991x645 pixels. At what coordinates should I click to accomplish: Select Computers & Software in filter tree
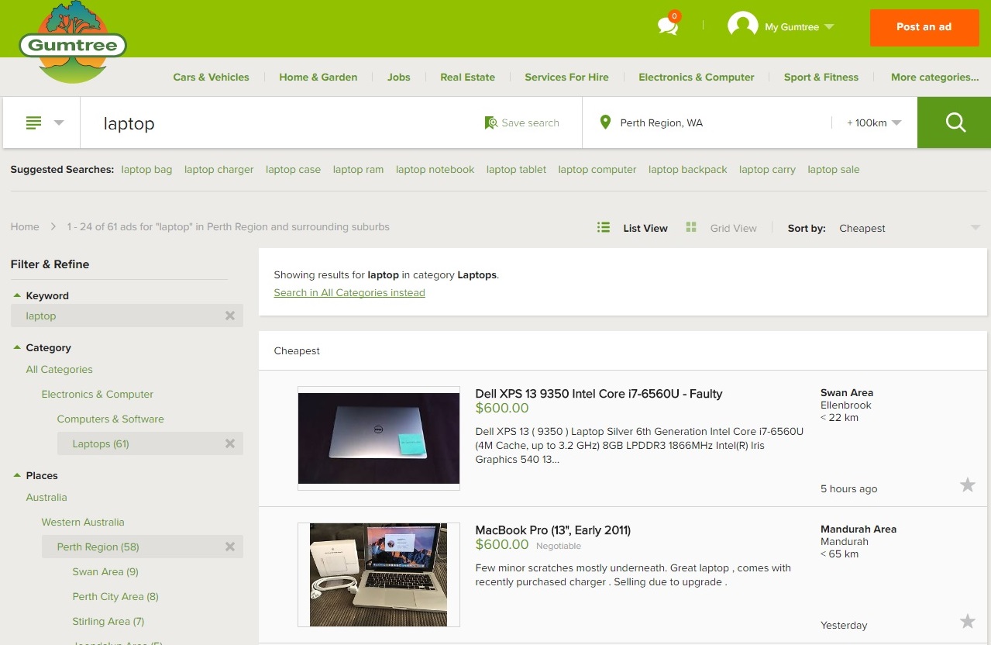pos(110,419)
